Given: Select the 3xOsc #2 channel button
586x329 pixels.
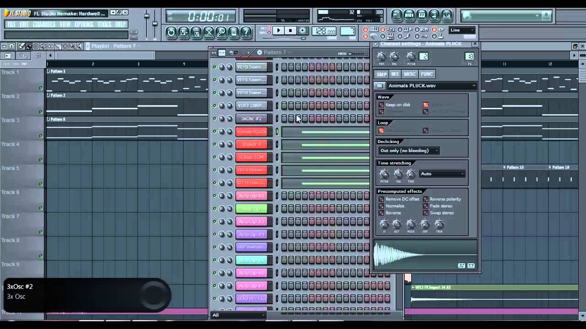Looking at the screenshot, I should click(x=251, y=118).
